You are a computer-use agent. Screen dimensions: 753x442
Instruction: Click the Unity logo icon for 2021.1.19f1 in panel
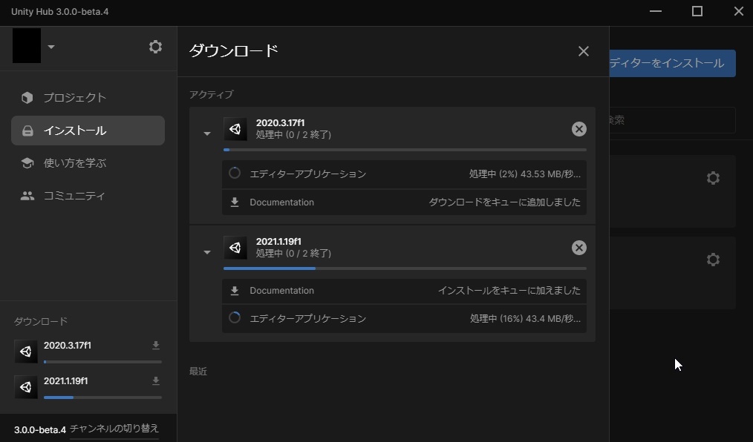pyautogui.click(x=235, y=248)
